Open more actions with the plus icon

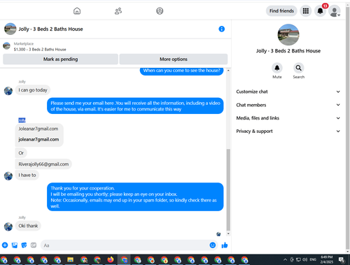(5, 245)
